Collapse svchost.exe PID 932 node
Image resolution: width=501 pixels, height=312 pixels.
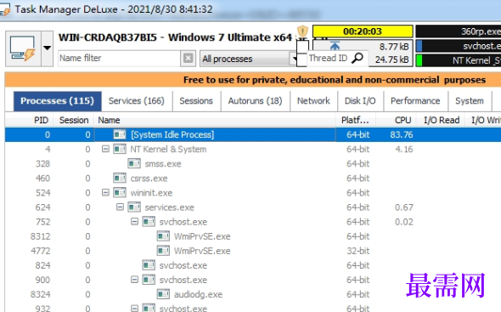(134, 308)
